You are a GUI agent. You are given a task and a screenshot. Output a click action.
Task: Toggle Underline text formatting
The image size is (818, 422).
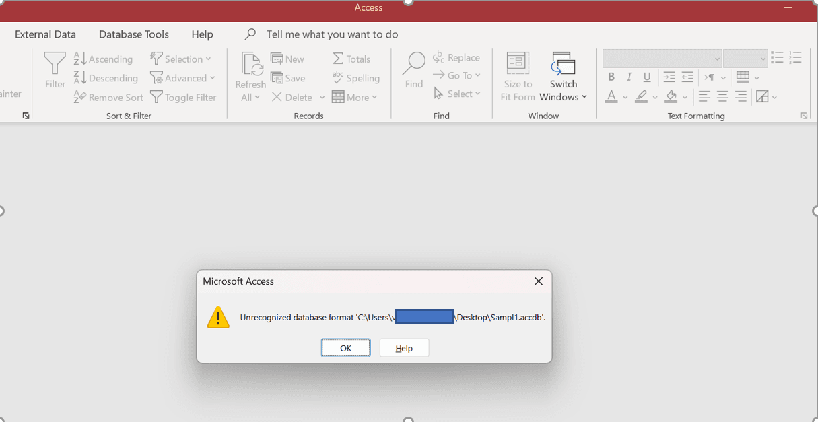tap(647, 77)
